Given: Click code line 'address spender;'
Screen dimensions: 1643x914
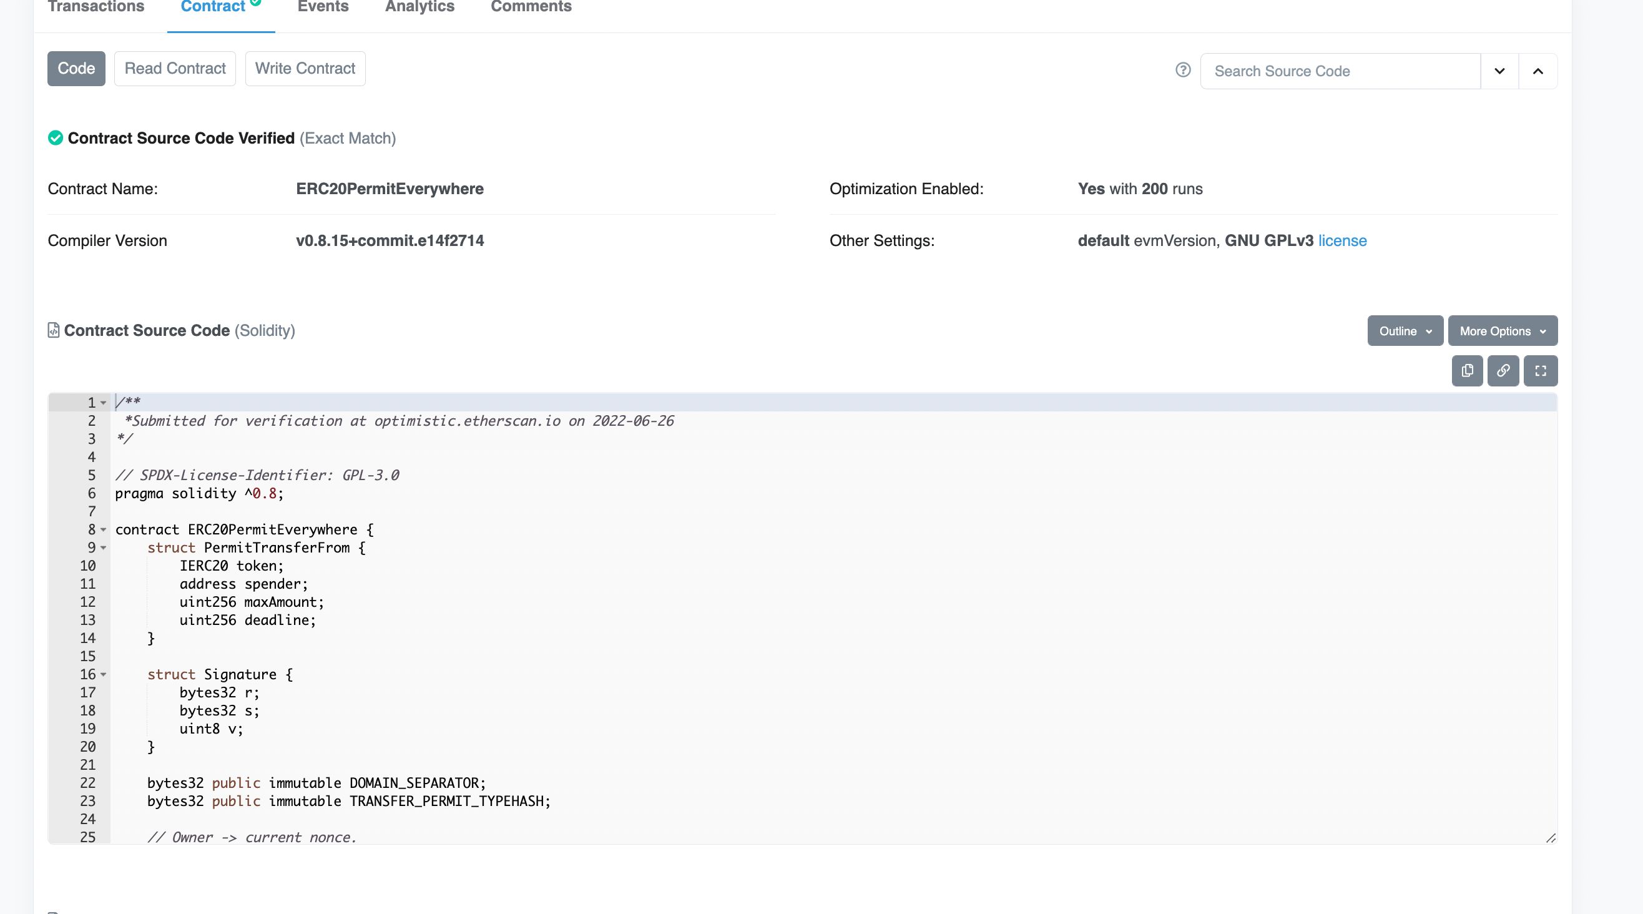Looking at the screenshot, I should click(x=243, y=584).
